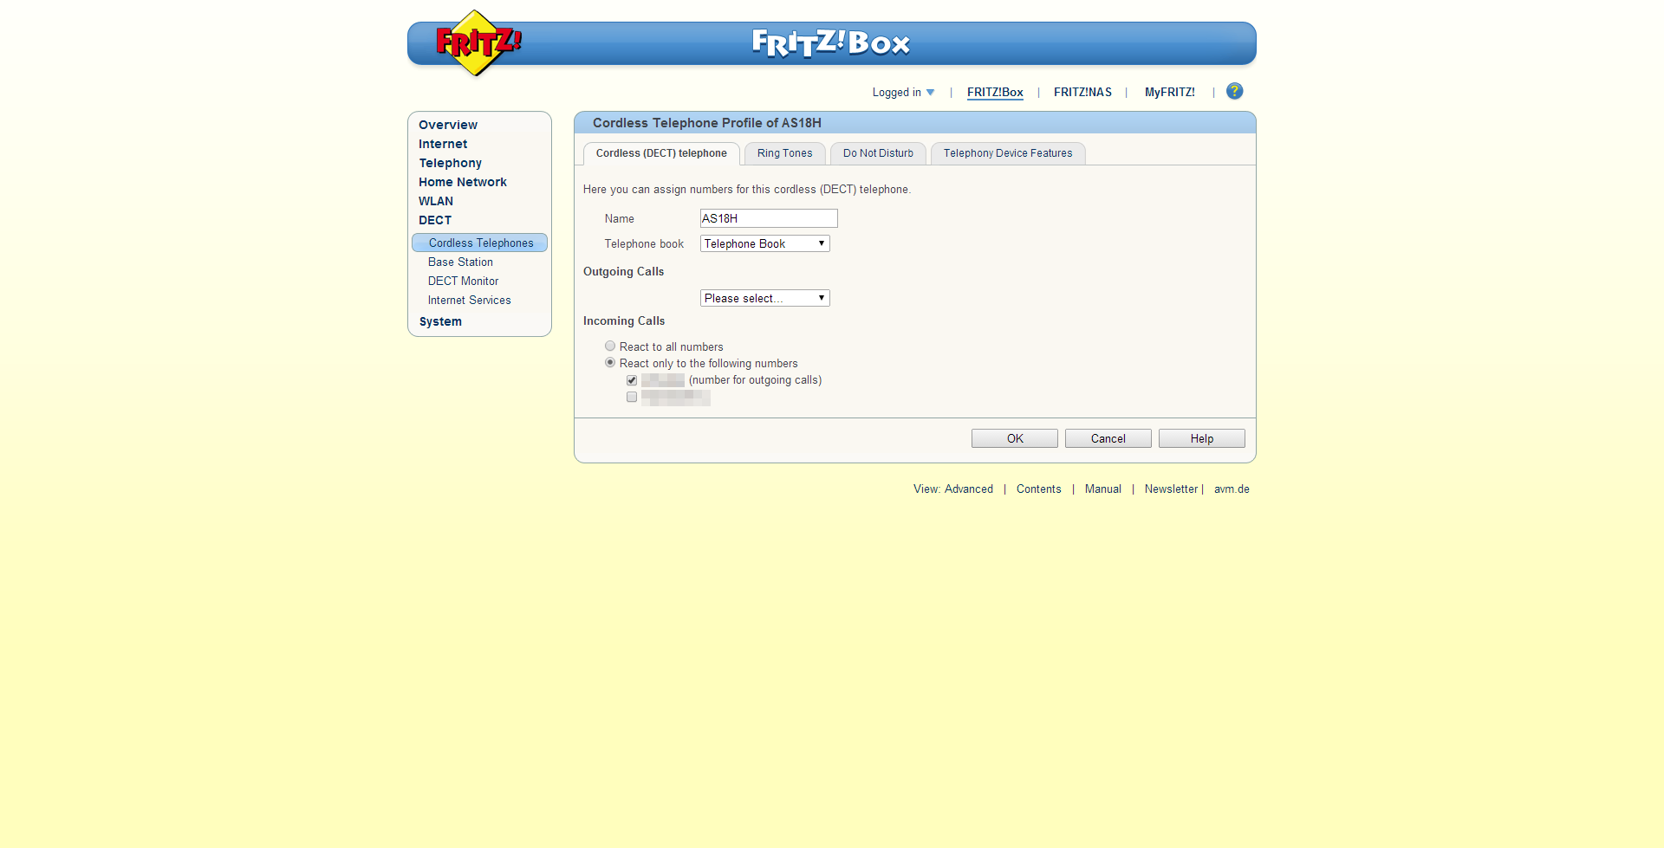The height and width of the screenshot is (848, 1664).
Task: Click the Cancel button
Action: pyautogui.click(x=1108, y=438)
